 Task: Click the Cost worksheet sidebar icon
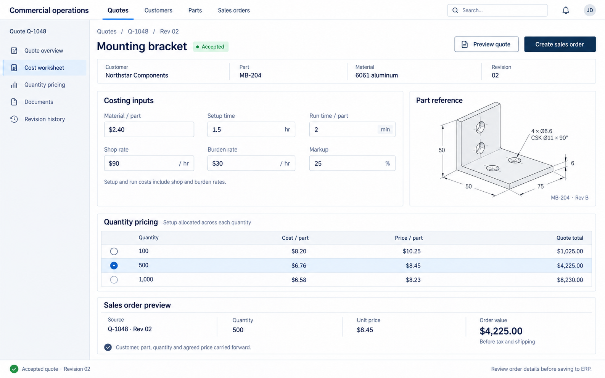point(14,68)
